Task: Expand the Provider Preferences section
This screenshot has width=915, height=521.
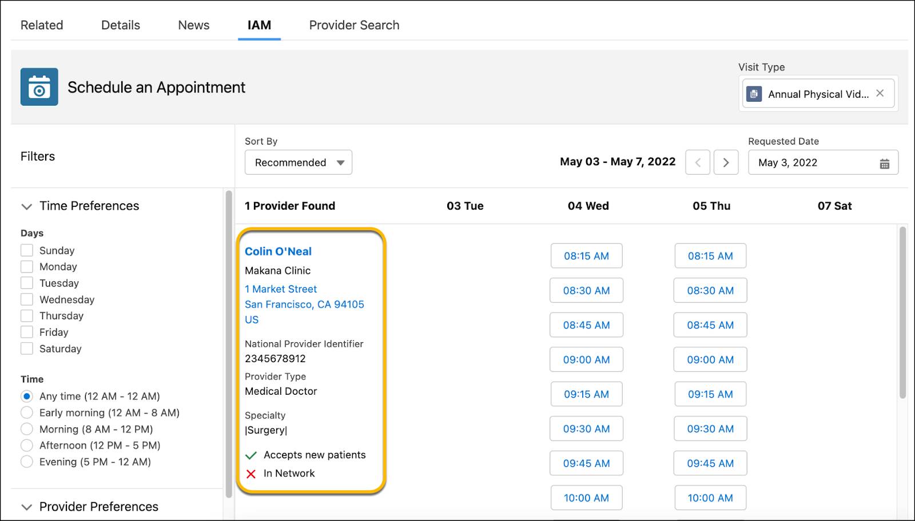Action: (x=26, y=507)
